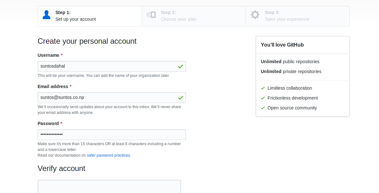Click Limitless collaboration text
379x193 pixels.
(290, 88)
